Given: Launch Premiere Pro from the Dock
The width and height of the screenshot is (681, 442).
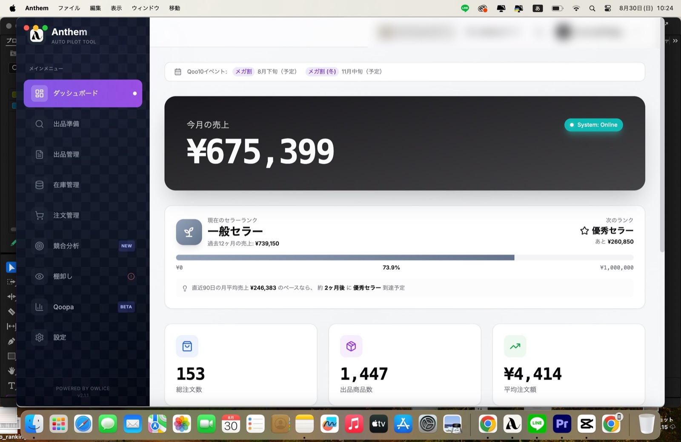Looking at the screenshot, I should (x=562, y=424).
